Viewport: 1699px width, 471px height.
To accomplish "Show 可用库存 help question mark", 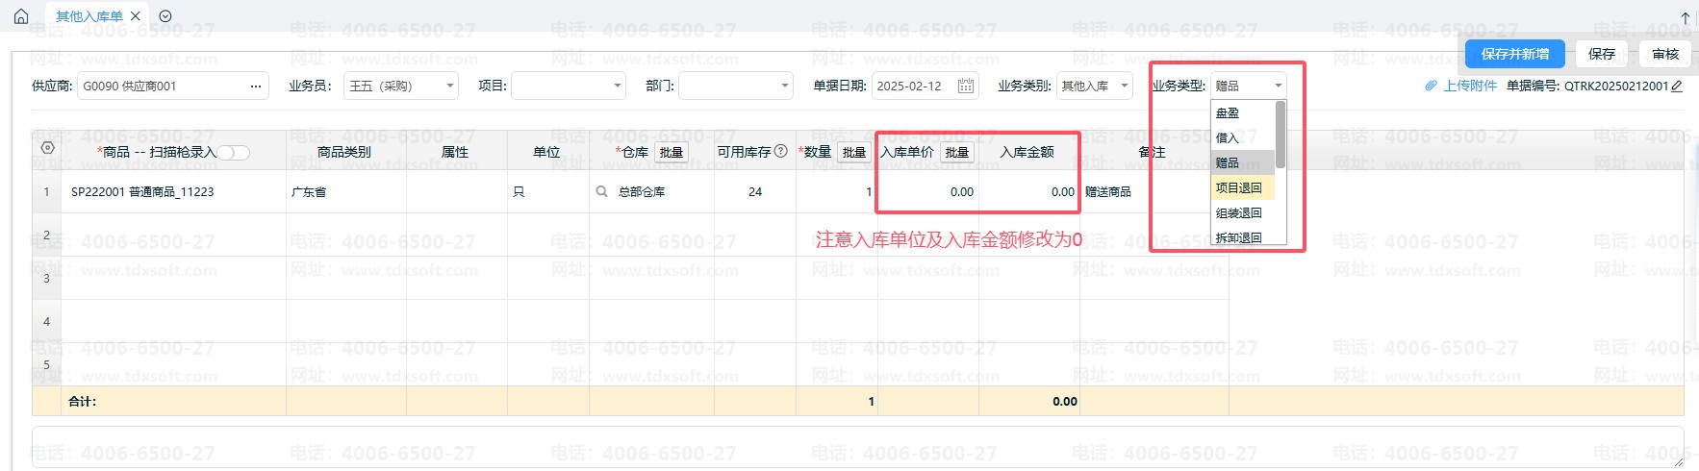I will click(x=781, y=151).
